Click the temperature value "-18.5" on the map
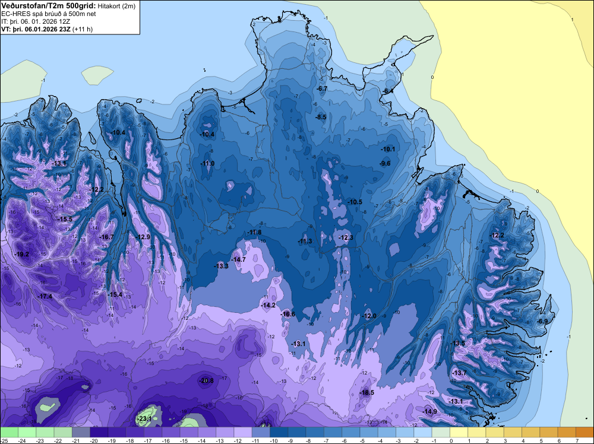 pyautogui.click(x=366, y=393)
